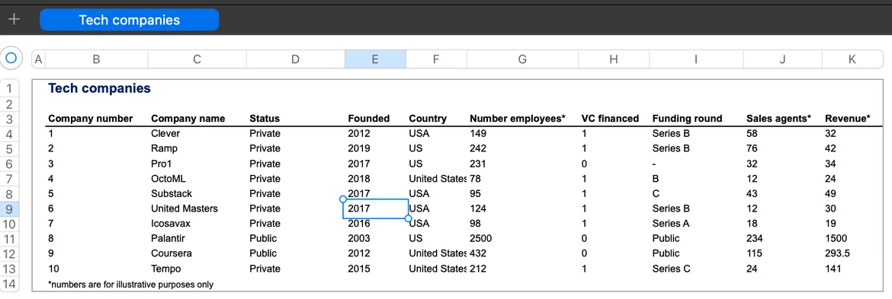This screenshot has width=892, height=299.
Task: Click the revenue value 293.5
Action: tap(838, 253)
